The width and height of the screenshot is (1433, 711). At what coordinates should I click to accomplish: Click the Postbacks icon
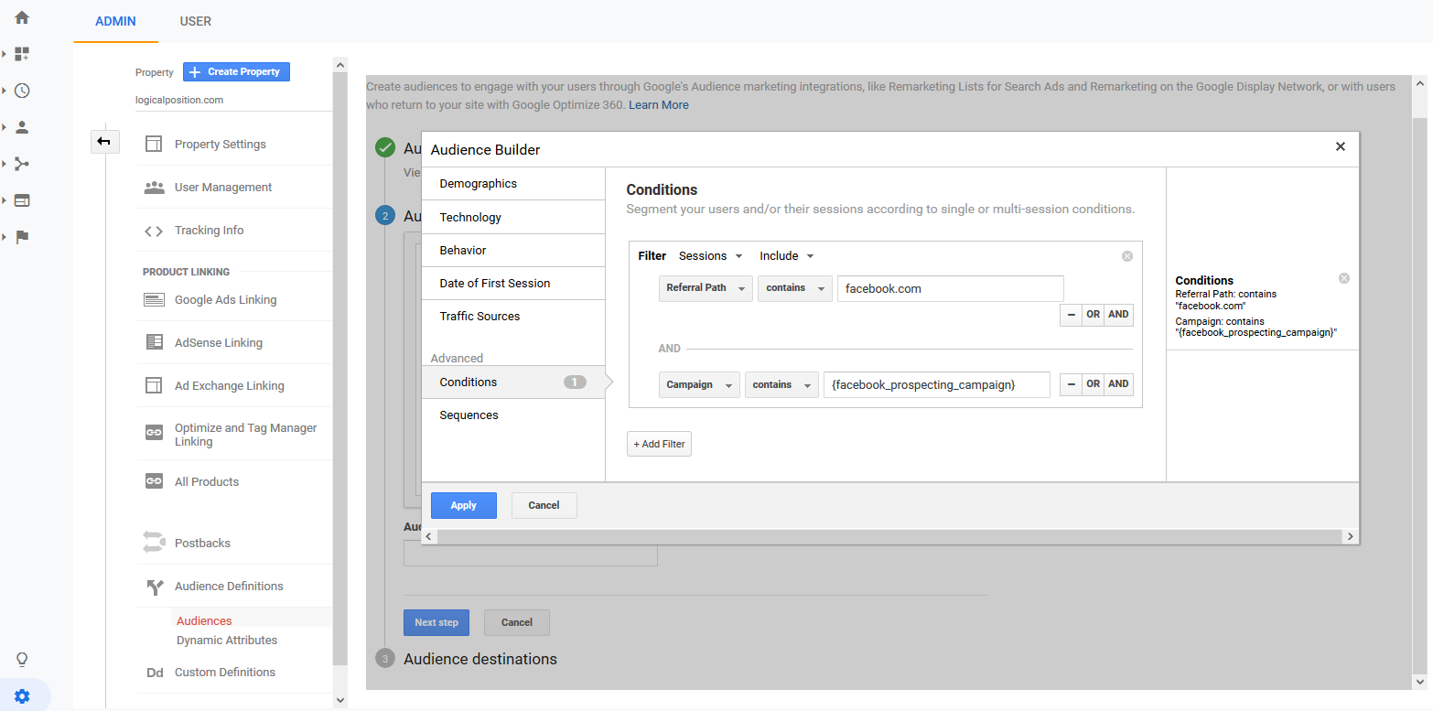click(154, 543)
